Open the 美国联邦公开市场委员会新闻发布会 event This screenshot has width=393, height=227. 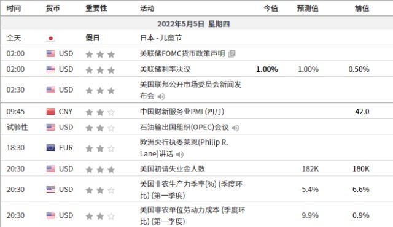click(190, 90)
